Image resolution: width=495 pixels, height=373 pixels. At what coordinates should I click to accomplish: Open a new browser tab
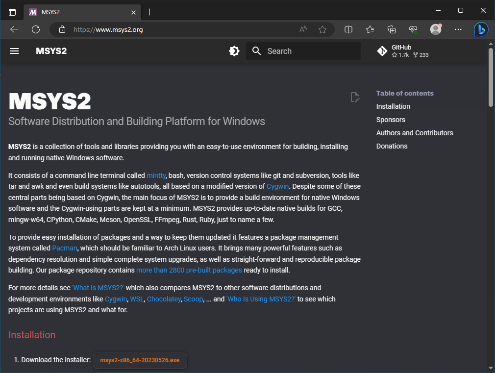coord(150,12)
